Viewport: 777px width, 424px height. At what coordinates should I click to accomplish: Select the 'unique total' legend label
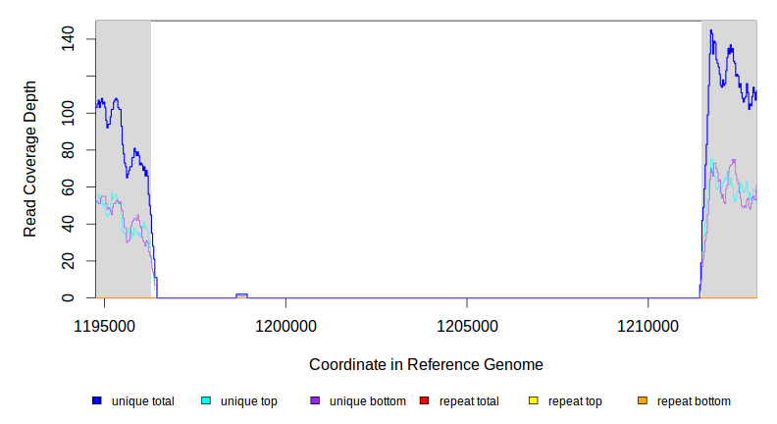tap(142, 400)
